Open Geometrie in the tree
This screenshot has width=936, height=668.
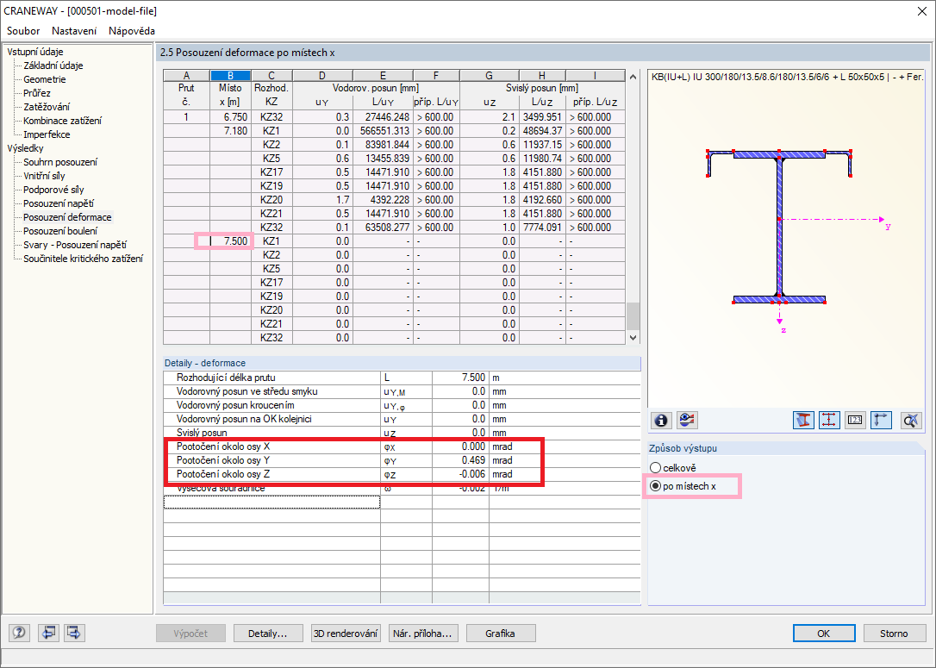[x=45, y=79]
